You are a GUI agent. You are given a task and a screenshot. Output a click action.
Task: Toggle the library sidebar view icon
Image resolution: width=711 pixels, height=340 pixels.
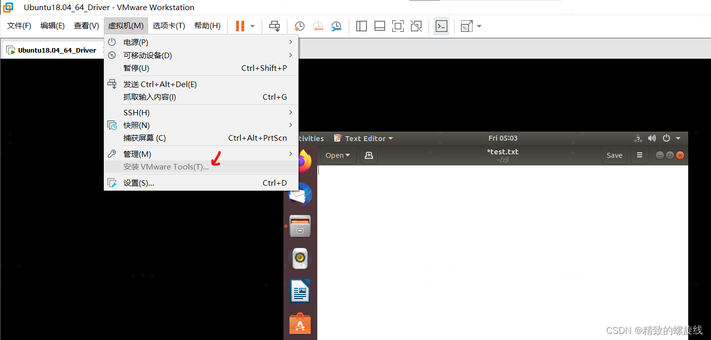[361, 26]
